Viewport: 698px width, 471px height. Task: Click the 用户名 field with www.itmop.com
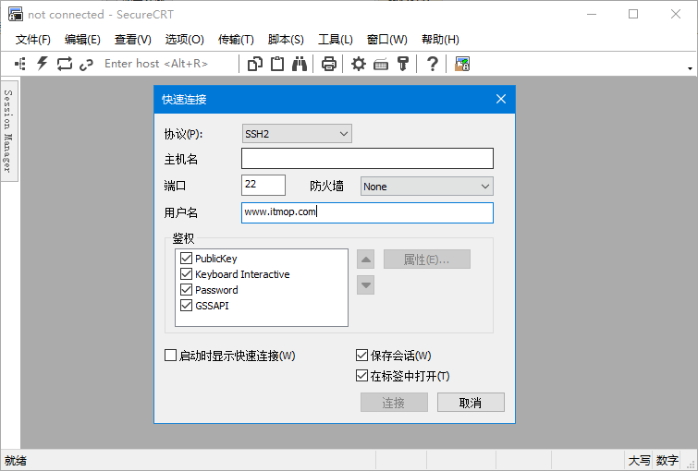367,212
